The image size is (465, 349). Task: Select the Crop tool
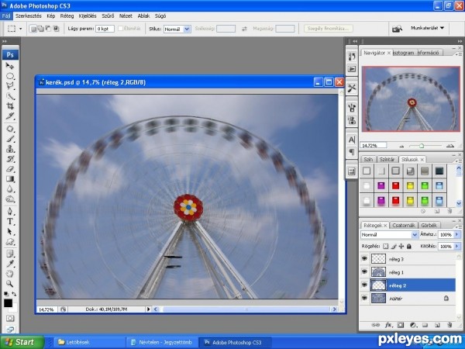point(10,106)
